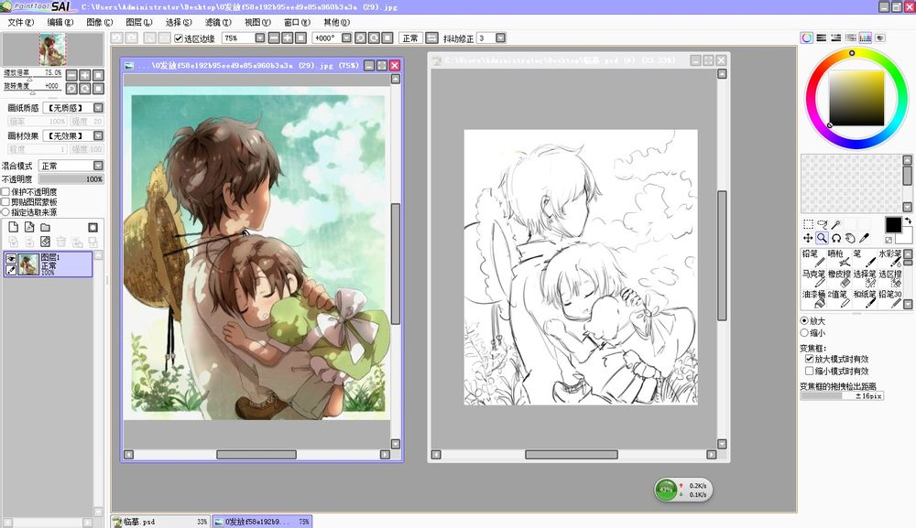Select the 油漆桶 paint bucket tool
The width and height of the screenshot is (916, 528).
point(813,298)
